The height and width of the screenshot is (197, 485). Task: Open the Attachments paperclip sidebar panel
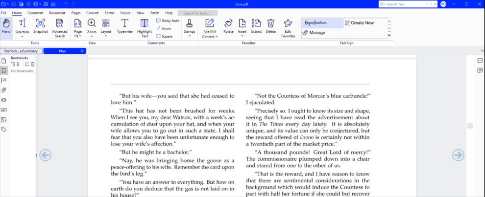coord(4,90)
